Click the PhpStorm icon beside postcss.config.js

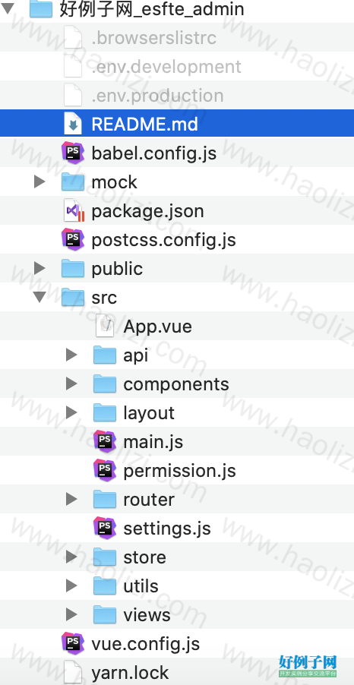point(73,239)
